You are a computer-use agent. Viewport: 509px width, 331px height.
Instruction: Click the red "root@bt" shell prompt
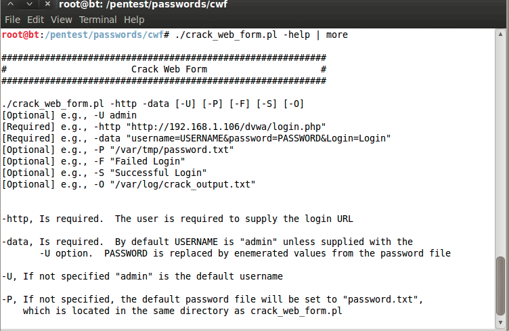pyautogui.click(x=20, y=35)
